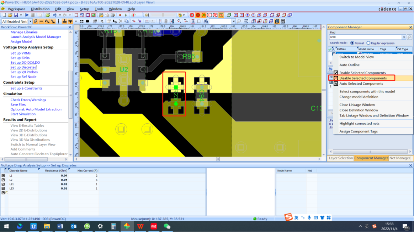Click the Undo arrow icon
The height and width of the screenshot is (232, 414).
(x=55, y=15)
